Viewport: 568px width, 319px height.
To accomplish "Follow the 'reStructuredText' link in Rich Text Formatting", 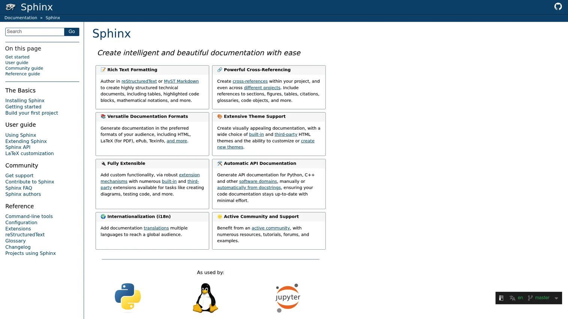I will pyautogui.click(x=139, y=81).
